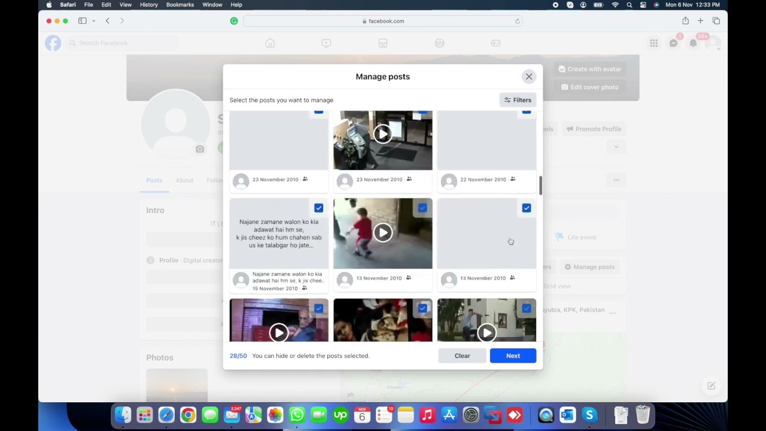The height and width of the screenshot is (431, 766).
Task: Open the Safari Share menu icon
Action: click(x=685, y=21)
